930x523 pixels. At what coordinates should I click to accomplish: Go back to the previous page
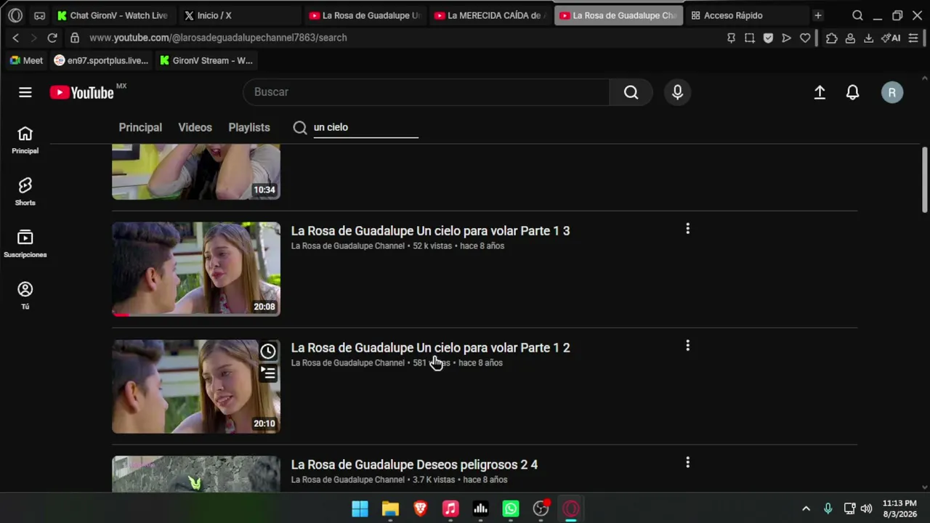[16, 38]
